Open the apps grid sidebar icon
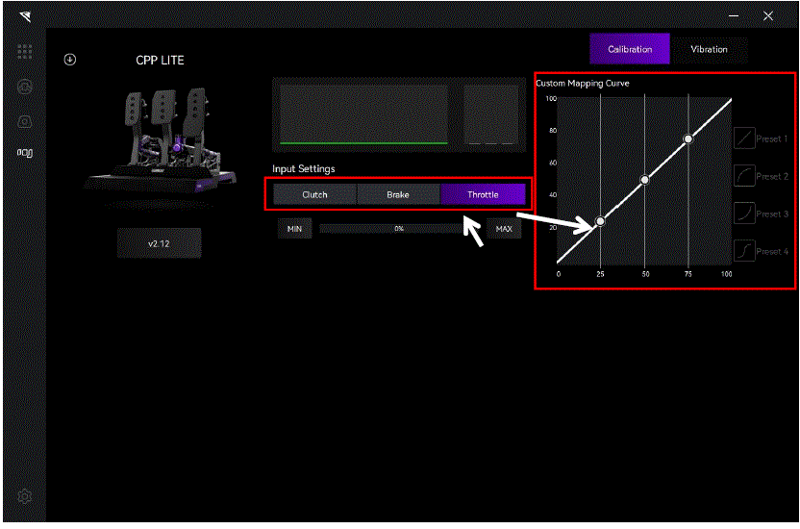 [24, 52]
